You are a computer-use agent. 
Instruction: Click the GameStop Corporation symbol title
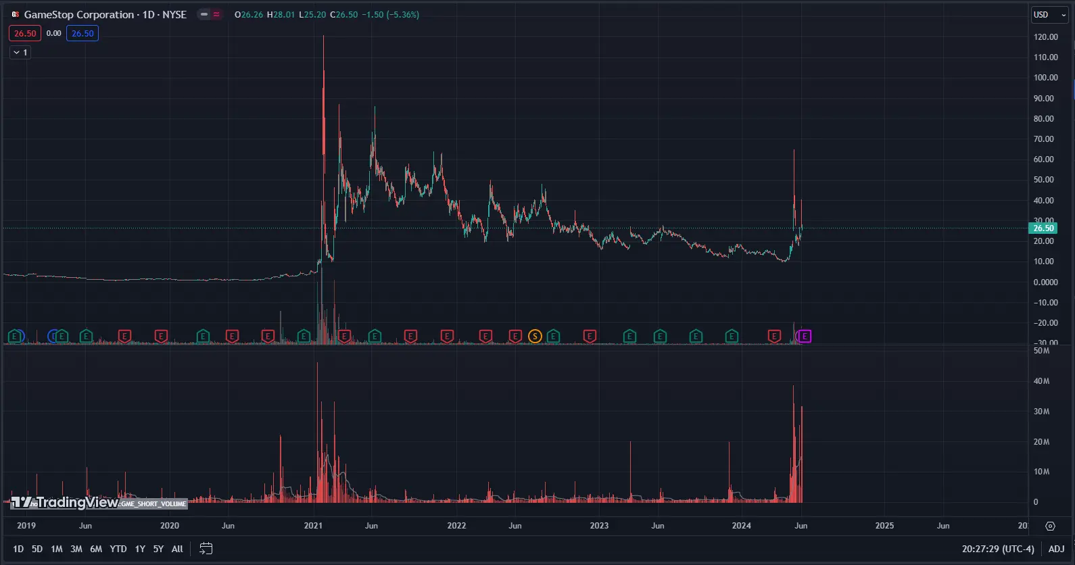(105, 14)
